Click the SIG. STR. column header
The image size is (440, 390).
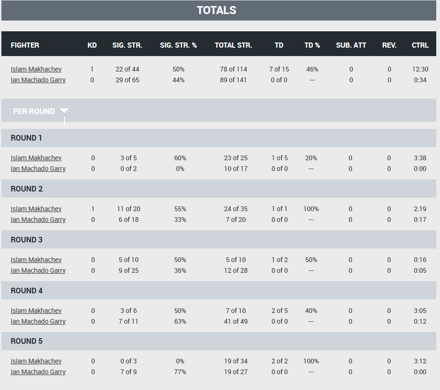click(127, 45)
